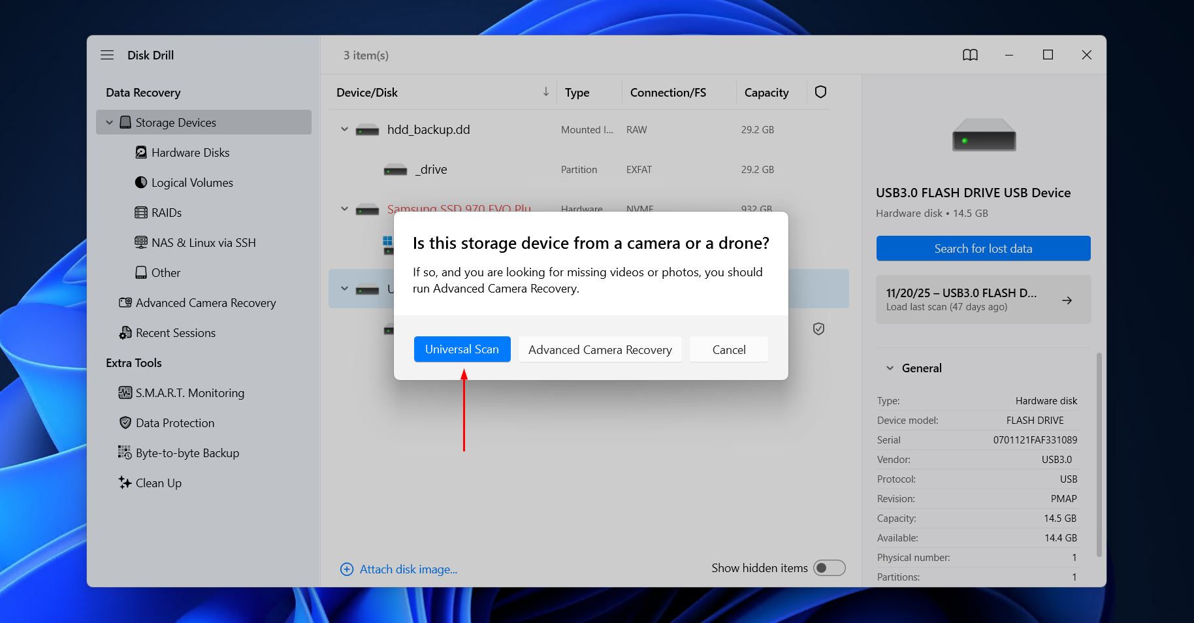Screen dimensions: 1194x623
Task: Click the Storage Devices drive icon
Action: click(125, 122)
